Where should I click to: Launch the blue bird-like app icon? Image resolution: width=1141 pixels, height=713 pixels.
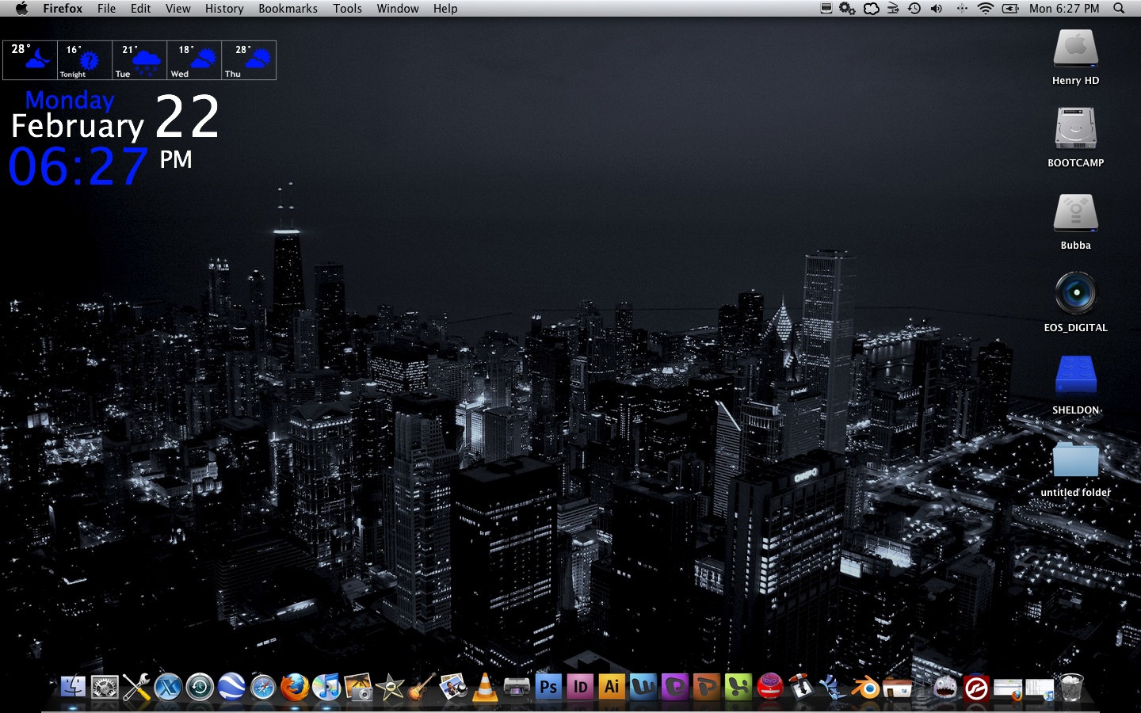pos(834,687)
